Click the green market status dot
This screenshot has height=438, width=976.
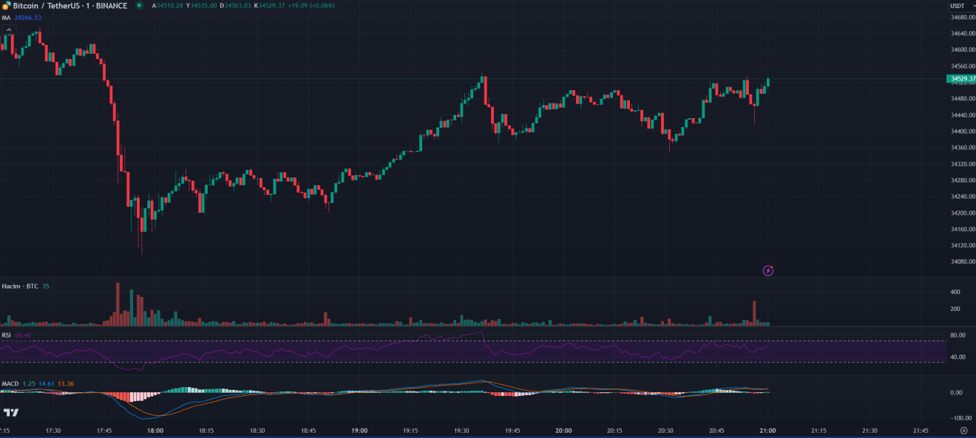click(139, 6)
